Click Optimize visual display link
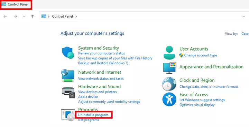This screenshot has width=249, height=127. 197,105
